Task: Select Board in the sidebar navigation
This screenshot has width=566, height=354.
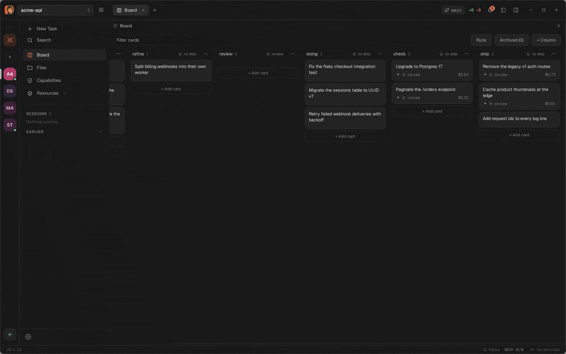Action: 64,55
